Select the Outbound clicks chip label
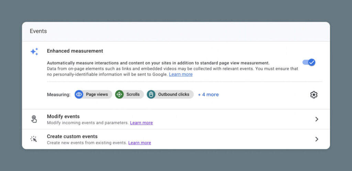Screen dimensions: 352x171 (x=174, y=95)
